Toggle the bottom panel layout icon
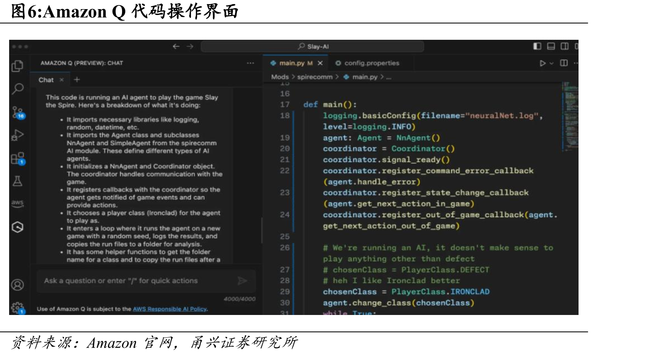Image resolution: width=652 pixels, height=356 pixels. click(x=551, y=46)
